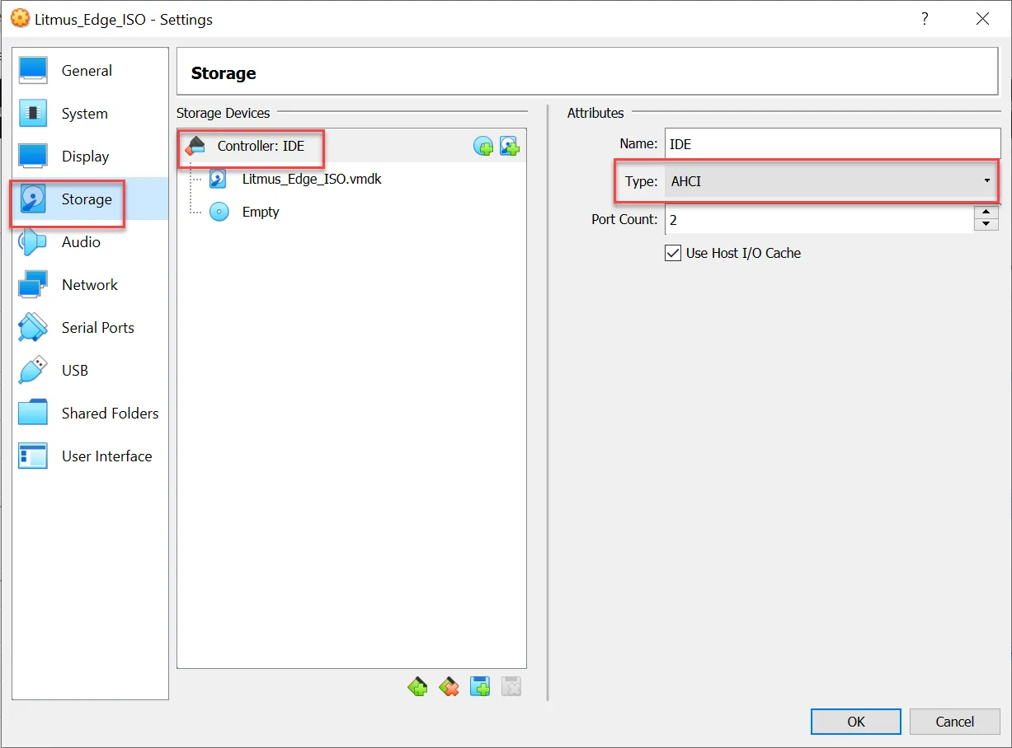The height and width of the screenshot is (748, 1012).
Task: Click the Display screen icon
Action: point(33,157)
